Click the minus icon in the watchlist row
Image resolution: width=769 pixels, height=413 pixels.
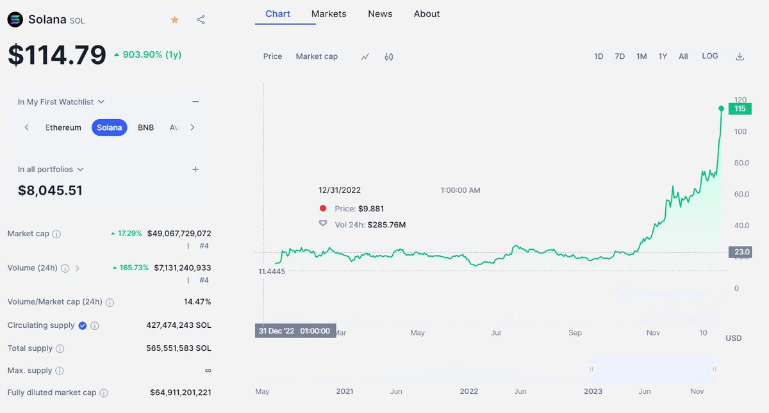pos(195,102)
